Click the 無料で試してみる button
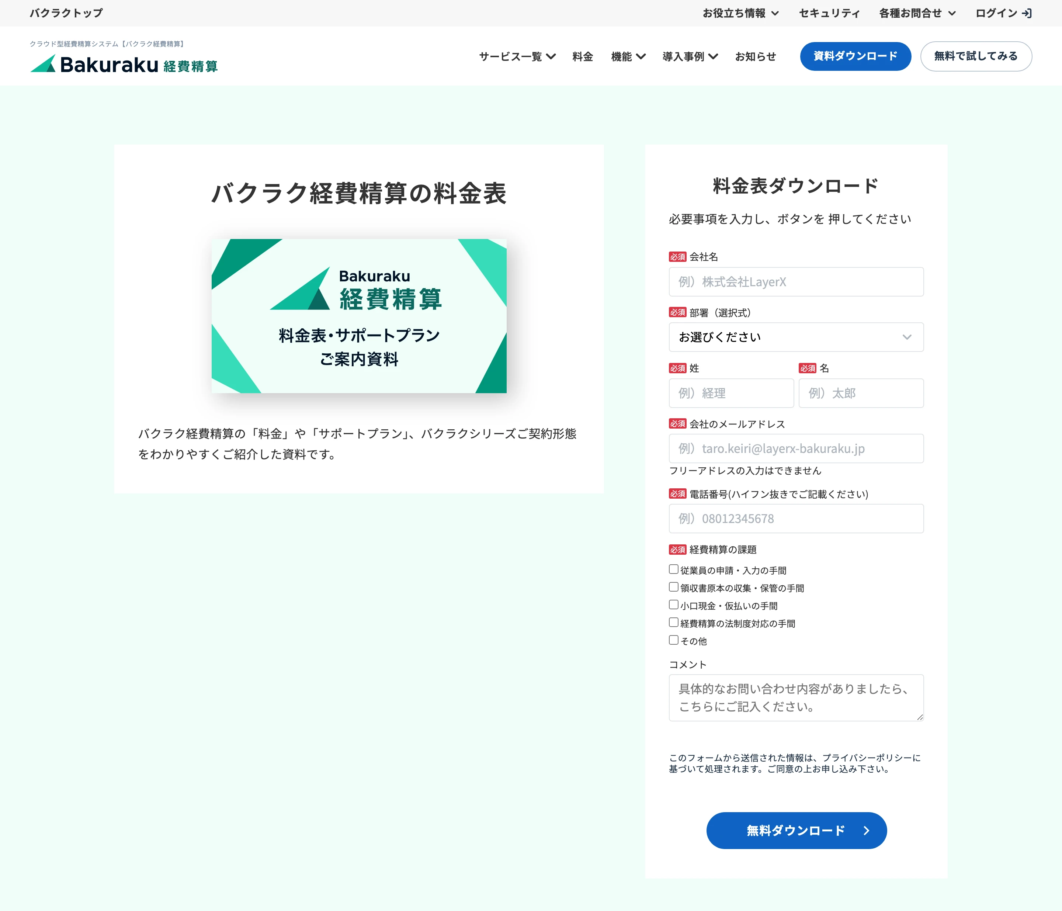This screenshot has height=911, width=1062. [x=976, y=56]
